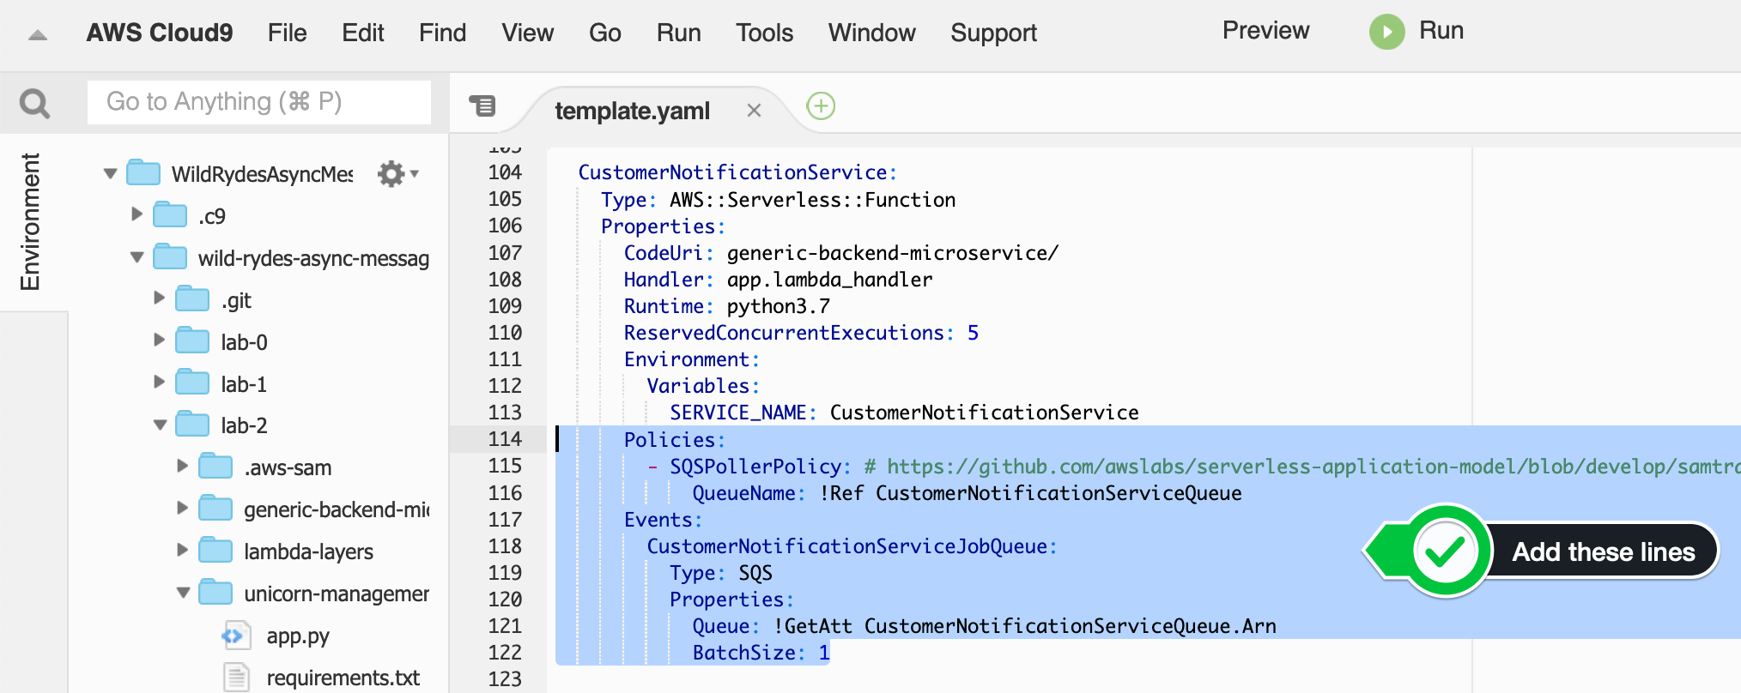Collapse the menu bar arrow icon
This screenshot has width=1741, height=693.
[x=38, y=35]
